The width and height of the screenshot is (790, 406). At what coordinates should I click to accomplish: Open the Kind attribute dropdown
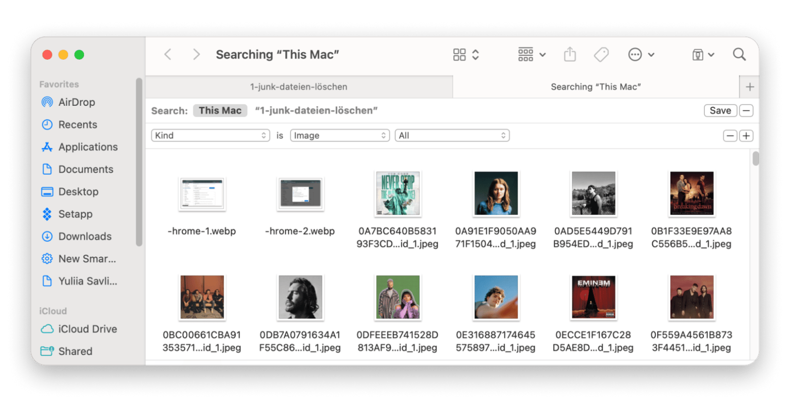click(x=210, y=136)
